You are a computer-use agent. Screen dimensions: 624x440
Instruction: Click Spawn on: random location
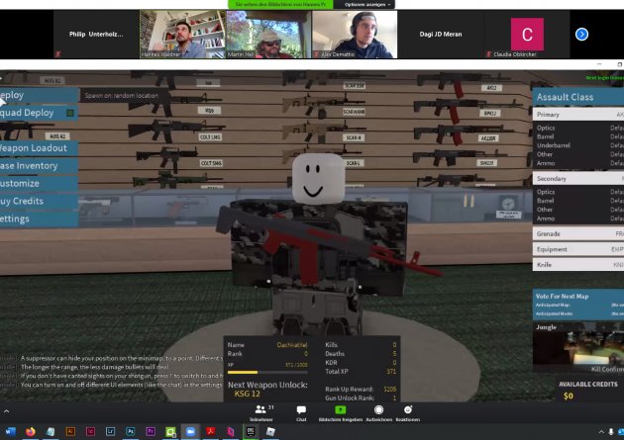[x=122, y=96]
